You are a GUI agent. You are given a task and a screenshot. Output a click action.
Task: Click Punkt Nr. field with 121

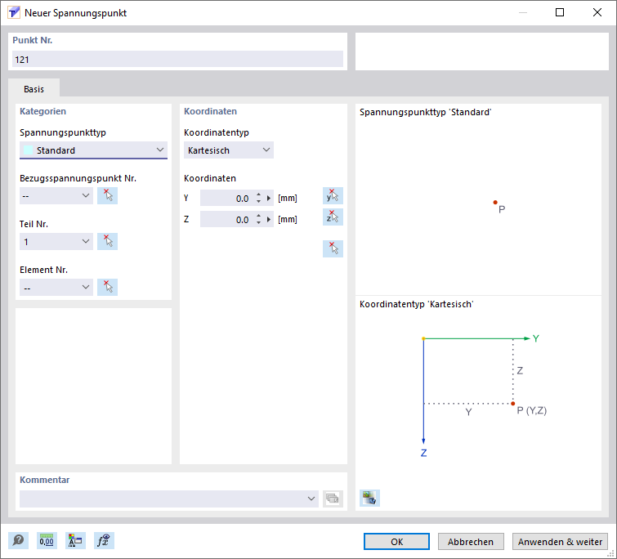point(177,60)
